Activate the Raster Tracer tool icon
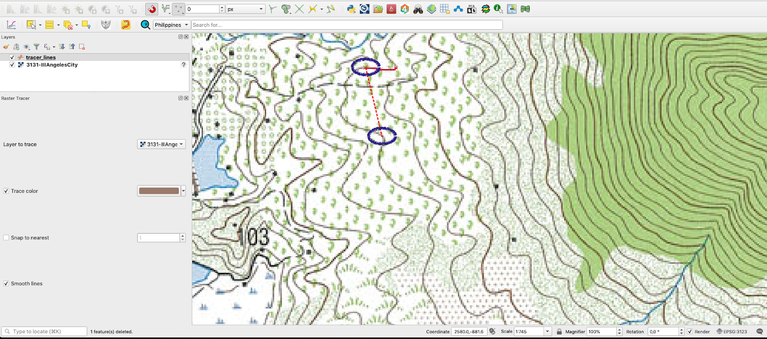767x339 pixels. coord(126,25)
